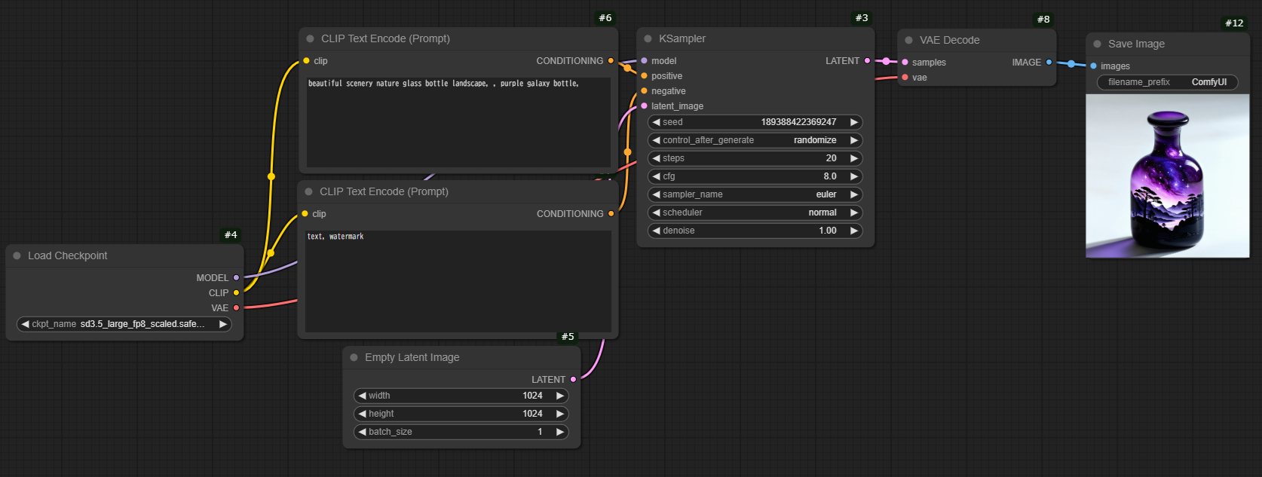The height and width of the screenshot is (477, 1262).
Task: Click the filename_prefix field showing ComfyUI
Action: point(1166,82)
